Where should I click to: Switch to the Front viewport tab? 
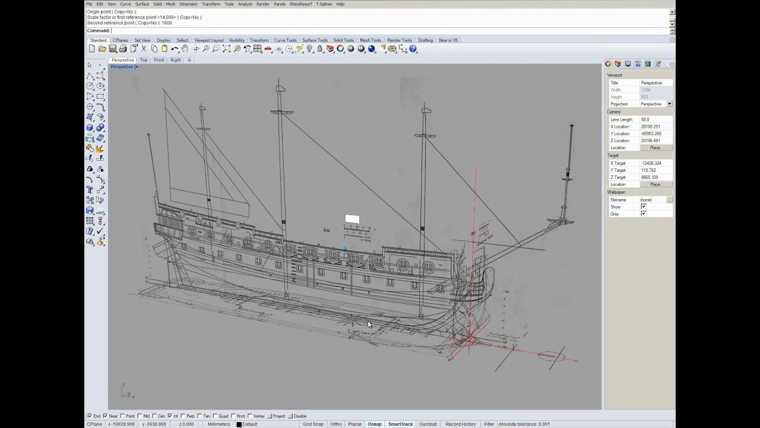159,60
